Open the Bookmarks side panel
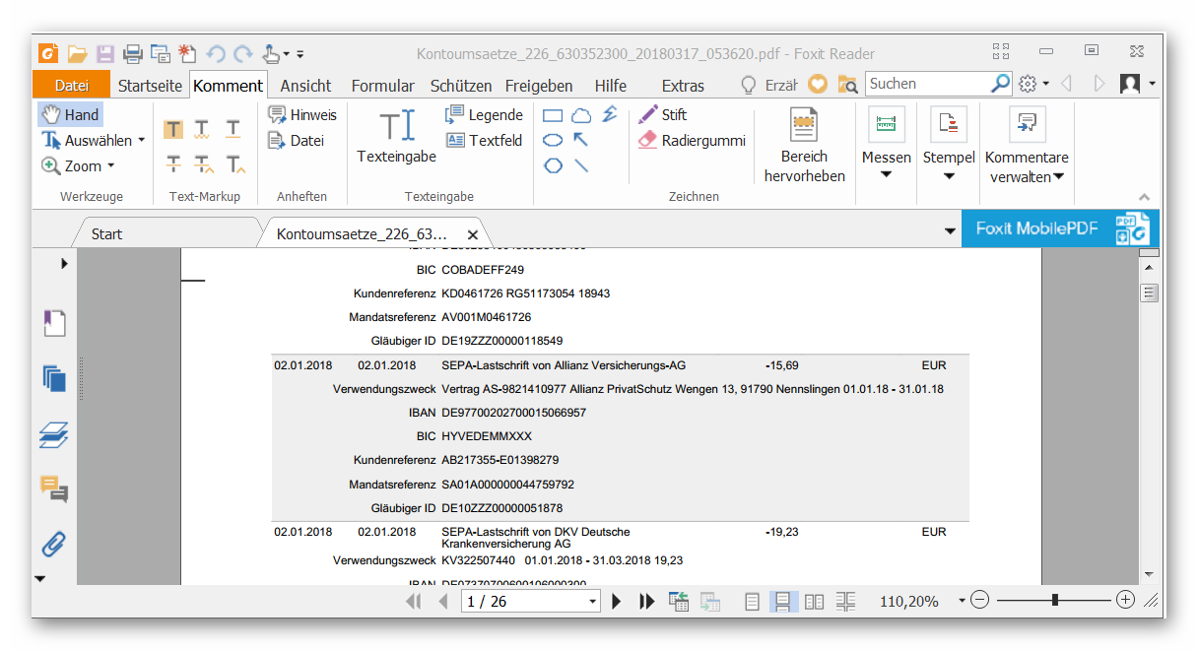Screen dimensions: 1198x650 (54, 323)
